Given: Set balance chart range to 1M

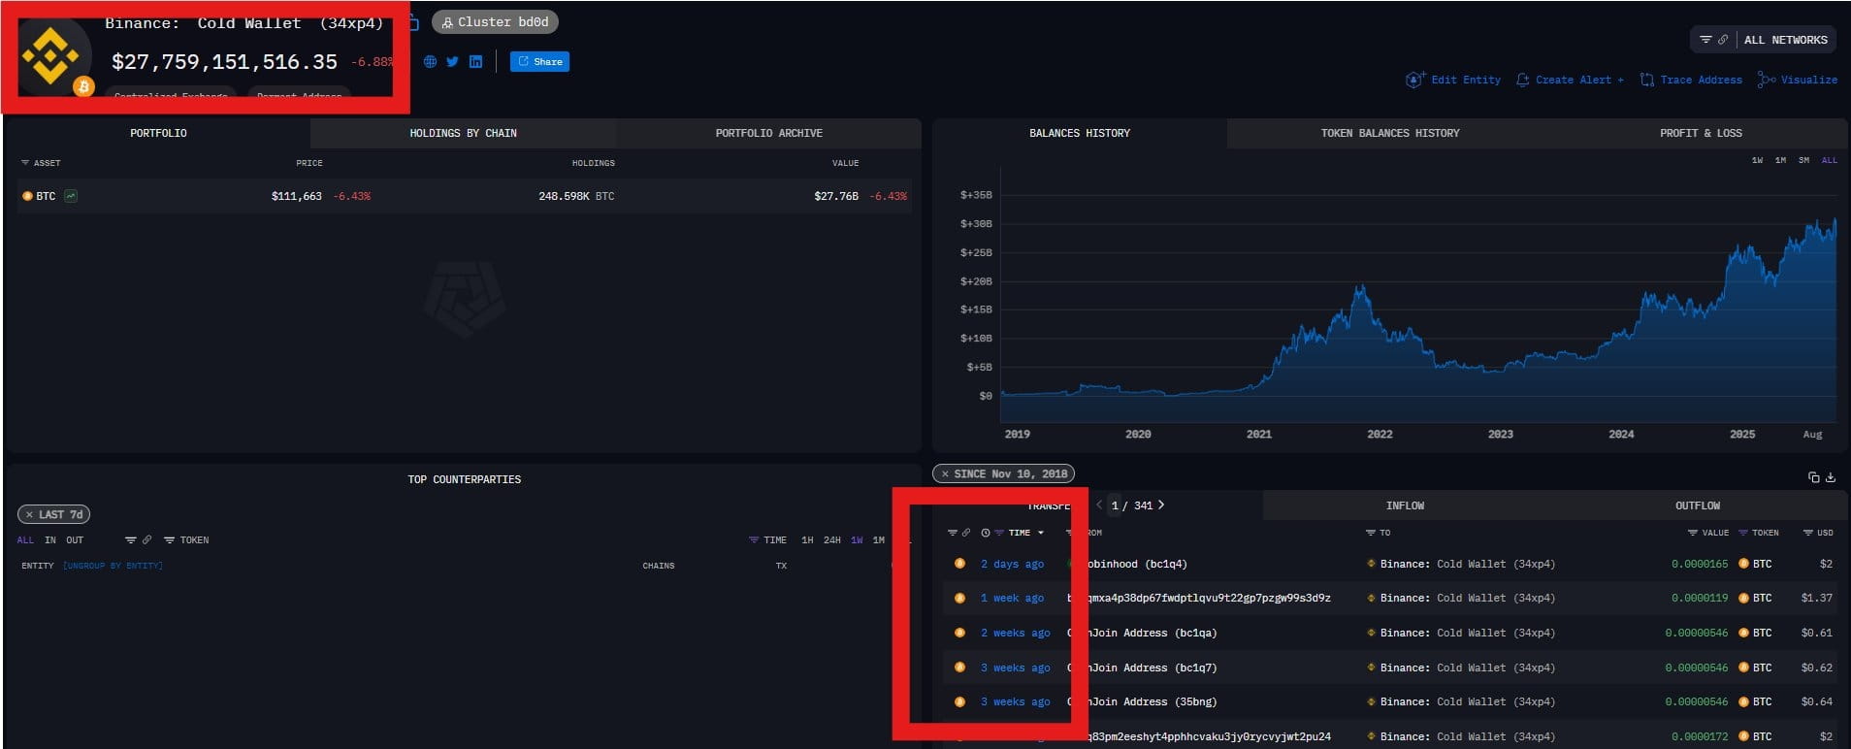Looking at the screenshot, I should click(x=1780, y=160).
